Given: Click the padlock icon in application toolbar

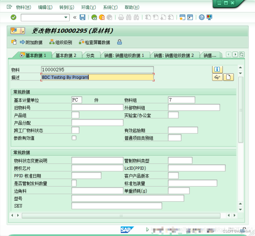Looking at the screenshot, I should tap(120, 42).
